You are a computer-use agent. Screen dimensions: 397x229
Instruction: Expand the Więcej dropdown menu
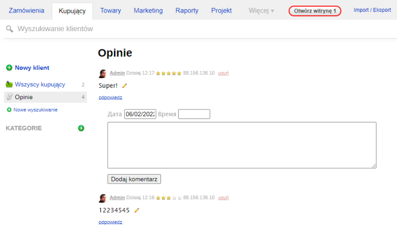tap(261, 11)
